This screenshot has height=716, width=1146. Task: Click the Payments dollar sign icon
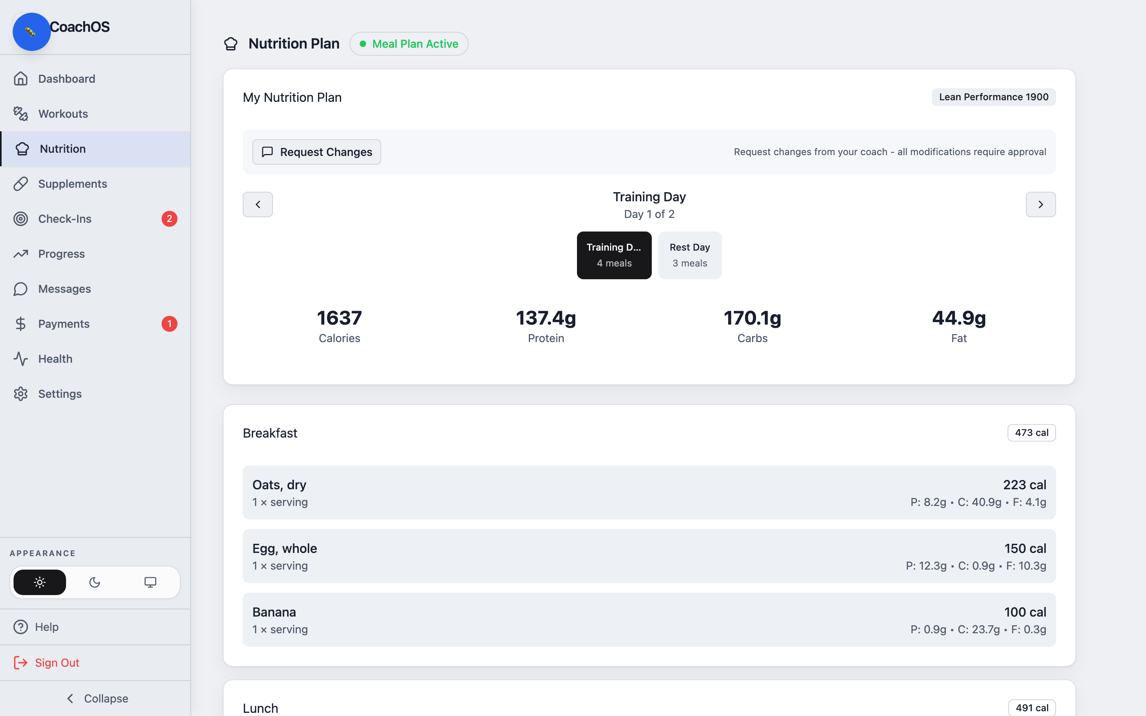(x=21, y=324)
